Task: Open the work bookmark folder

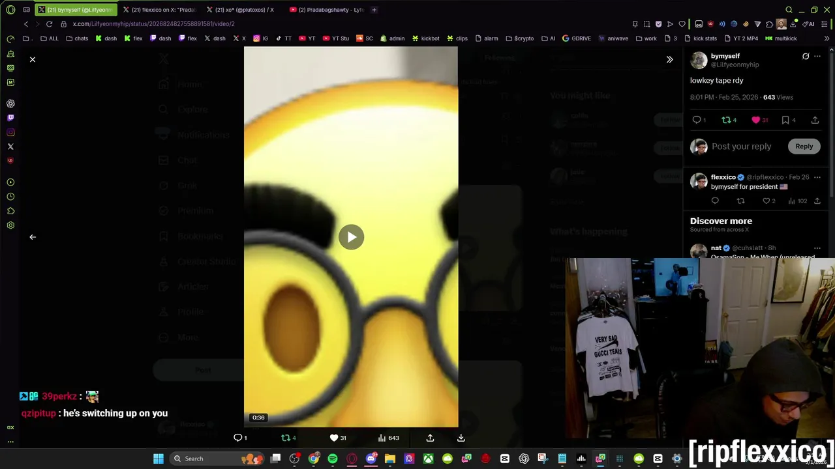Action: point(646,38)
